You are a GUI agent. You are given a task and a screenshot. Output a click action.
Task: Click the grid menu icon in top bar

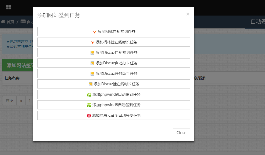click(x=9, y=7)
